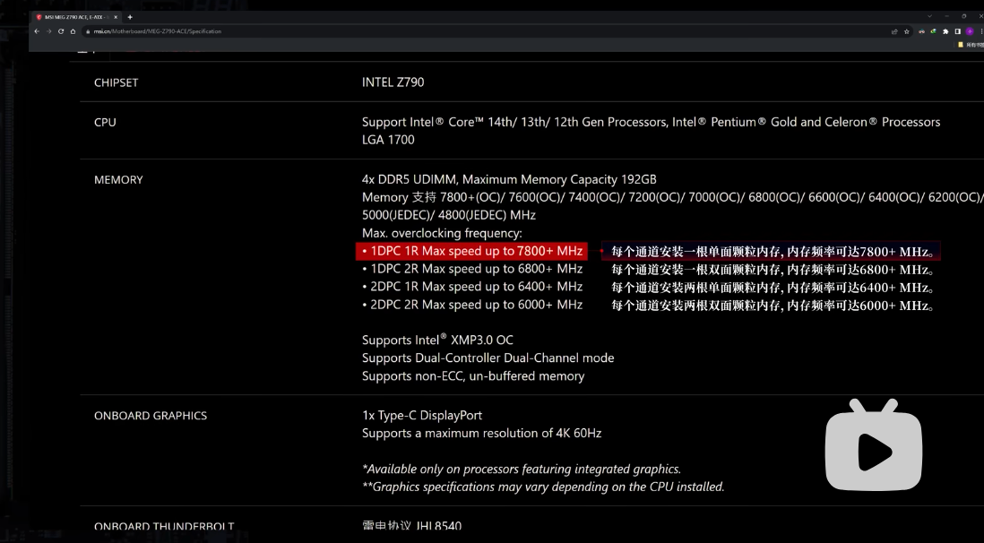The image size is (984, 543).
Task: Open the glasses-face extension icon
Action: click(921, 31)
